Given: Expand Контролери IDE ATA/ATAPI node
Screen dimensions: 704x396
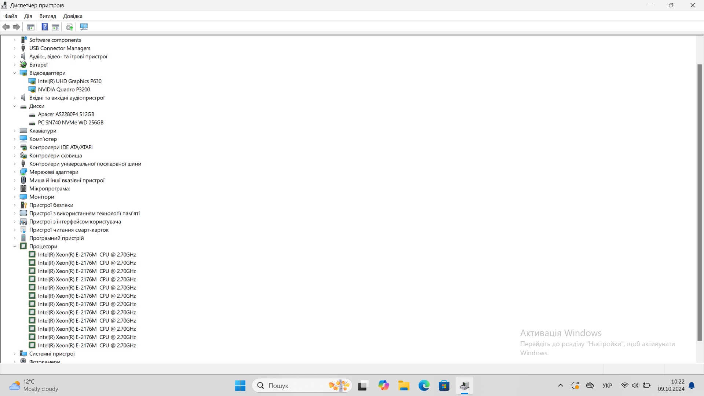Looking at the screenshot, I should pyautogui.click(x=15, y=147).
